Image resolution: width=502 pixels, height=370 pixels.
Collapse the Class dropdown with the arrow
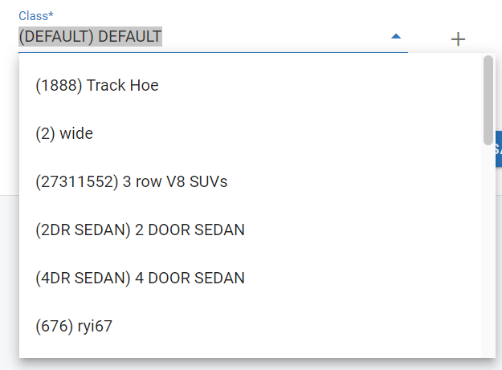395,37
